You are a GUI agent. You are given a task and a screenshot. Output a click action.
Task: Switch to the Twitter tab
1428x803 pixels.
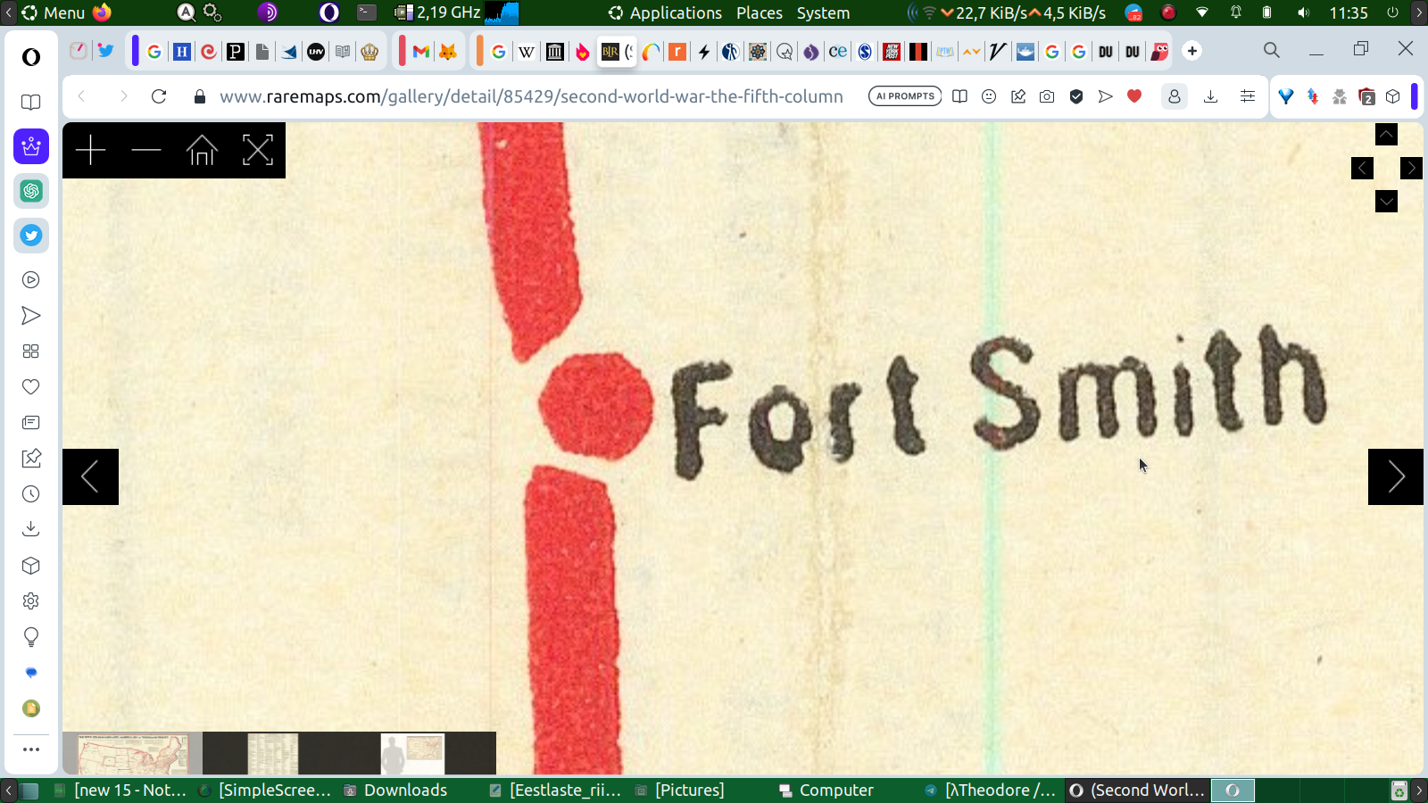(105, 50)
